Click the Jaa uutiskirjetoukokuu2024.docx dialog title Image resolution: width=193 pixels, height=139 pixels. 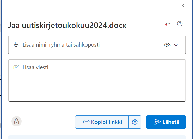(x=67, y=25)
